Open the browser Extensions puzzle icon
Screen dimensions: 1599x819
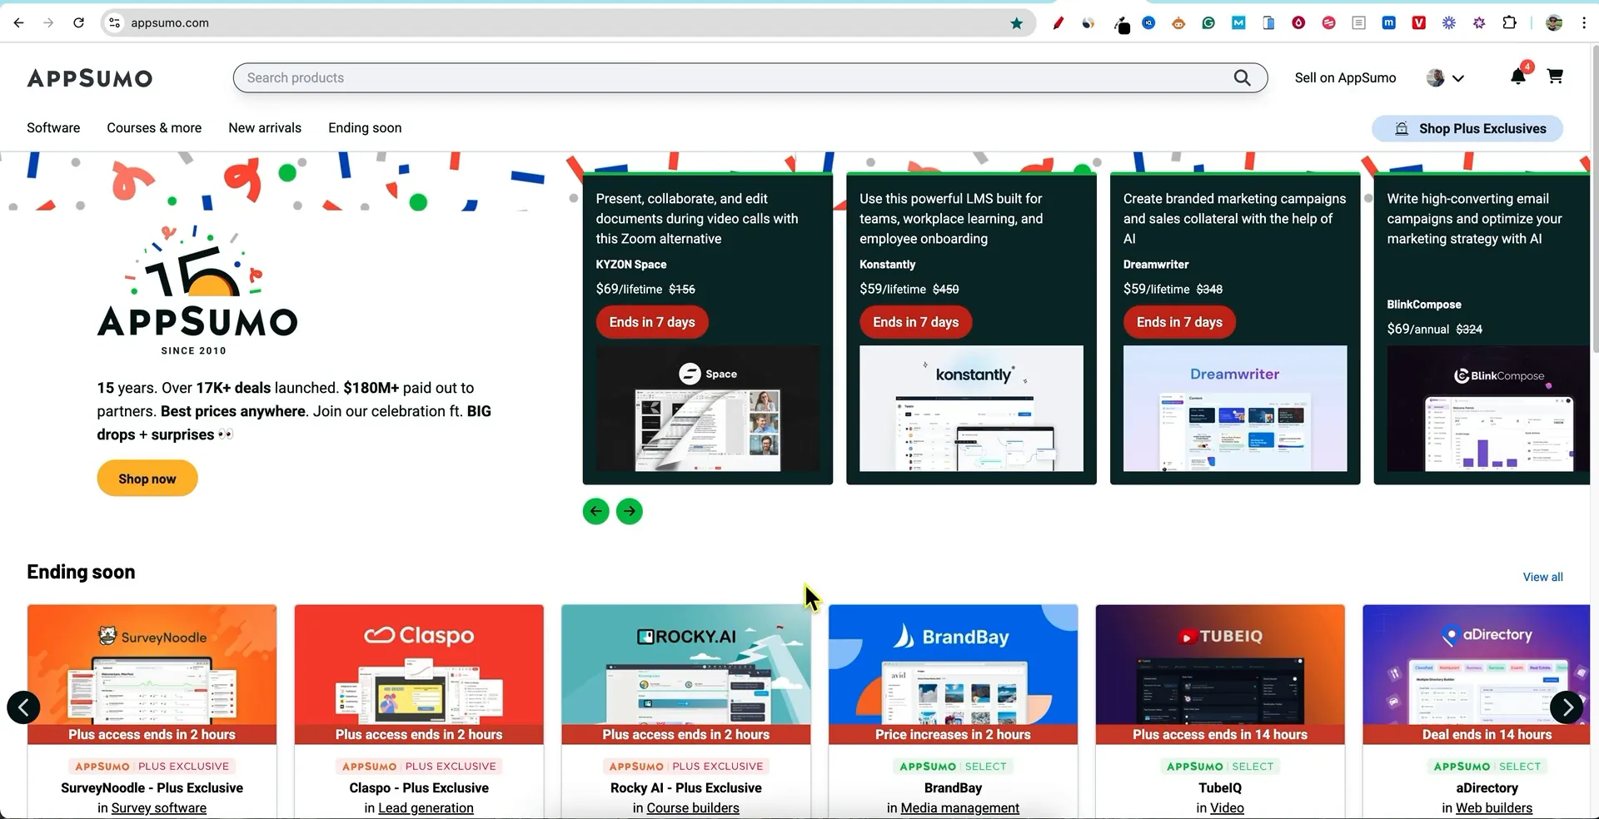click(x=1509, y=23)
